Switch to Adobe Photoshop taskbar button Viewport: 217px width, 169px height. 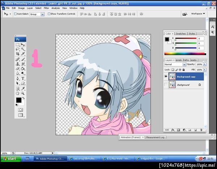tap(50, 159)
